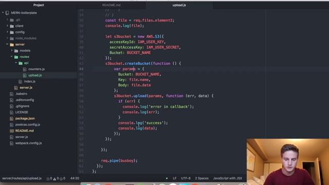Screen dimensions: 329x185
Task: Open postcss.config.js from the tree
Action: [x=28, y=124]
